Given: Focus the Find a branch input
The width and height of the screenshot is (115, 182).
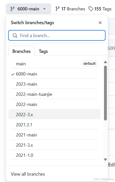Looking at the screenshot, I should coord(57,35).
